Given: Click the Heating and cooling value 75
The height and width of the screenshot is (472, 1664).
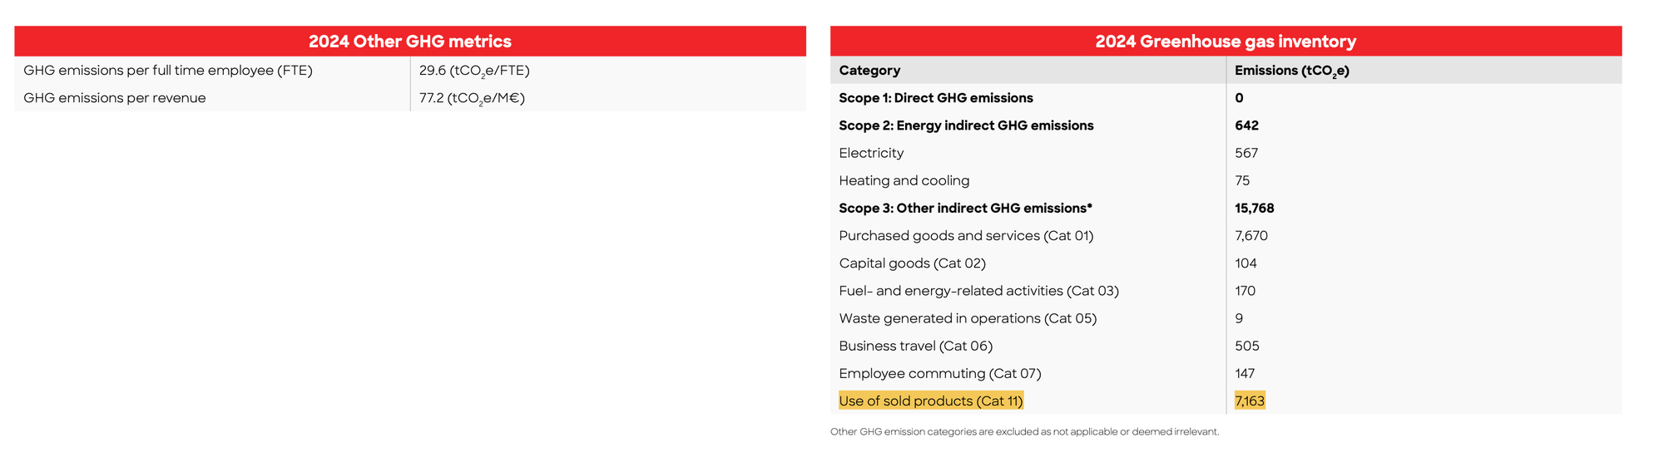Looking at the screenshot, I should tap(1242, 180).
